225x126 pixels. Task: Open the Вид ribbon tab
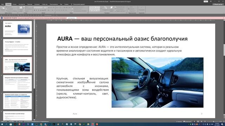61,4
